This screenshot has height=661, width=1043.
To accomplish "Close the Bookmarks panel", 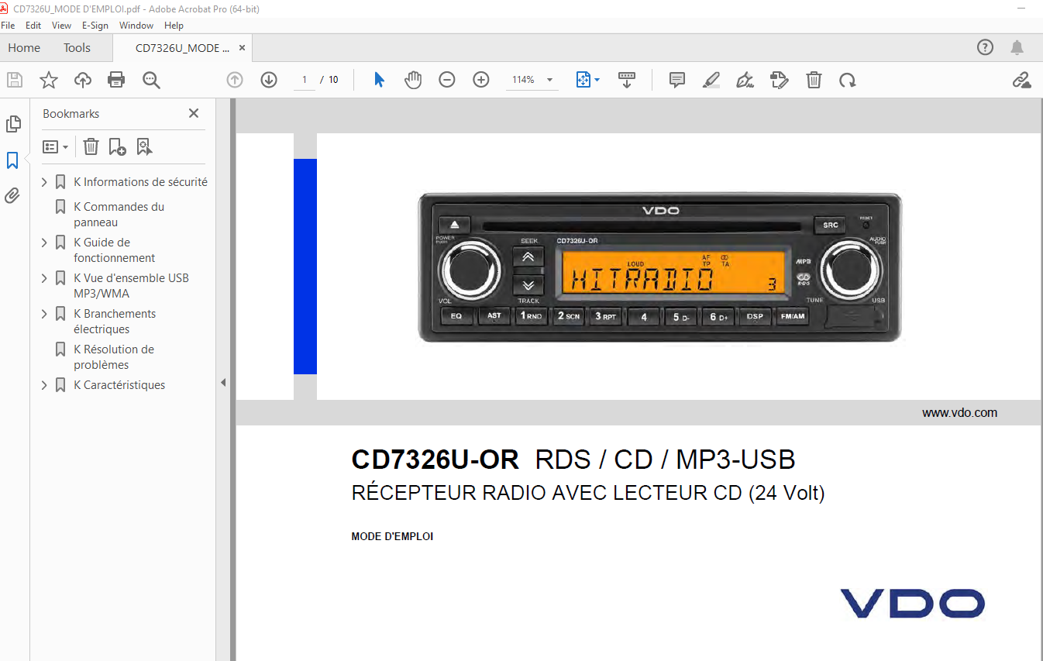I will coord(194,113).
